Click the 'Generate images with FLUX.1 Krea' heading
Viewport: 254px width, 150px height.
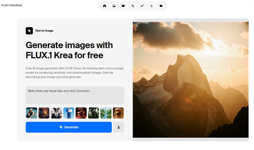pos(69,50)
